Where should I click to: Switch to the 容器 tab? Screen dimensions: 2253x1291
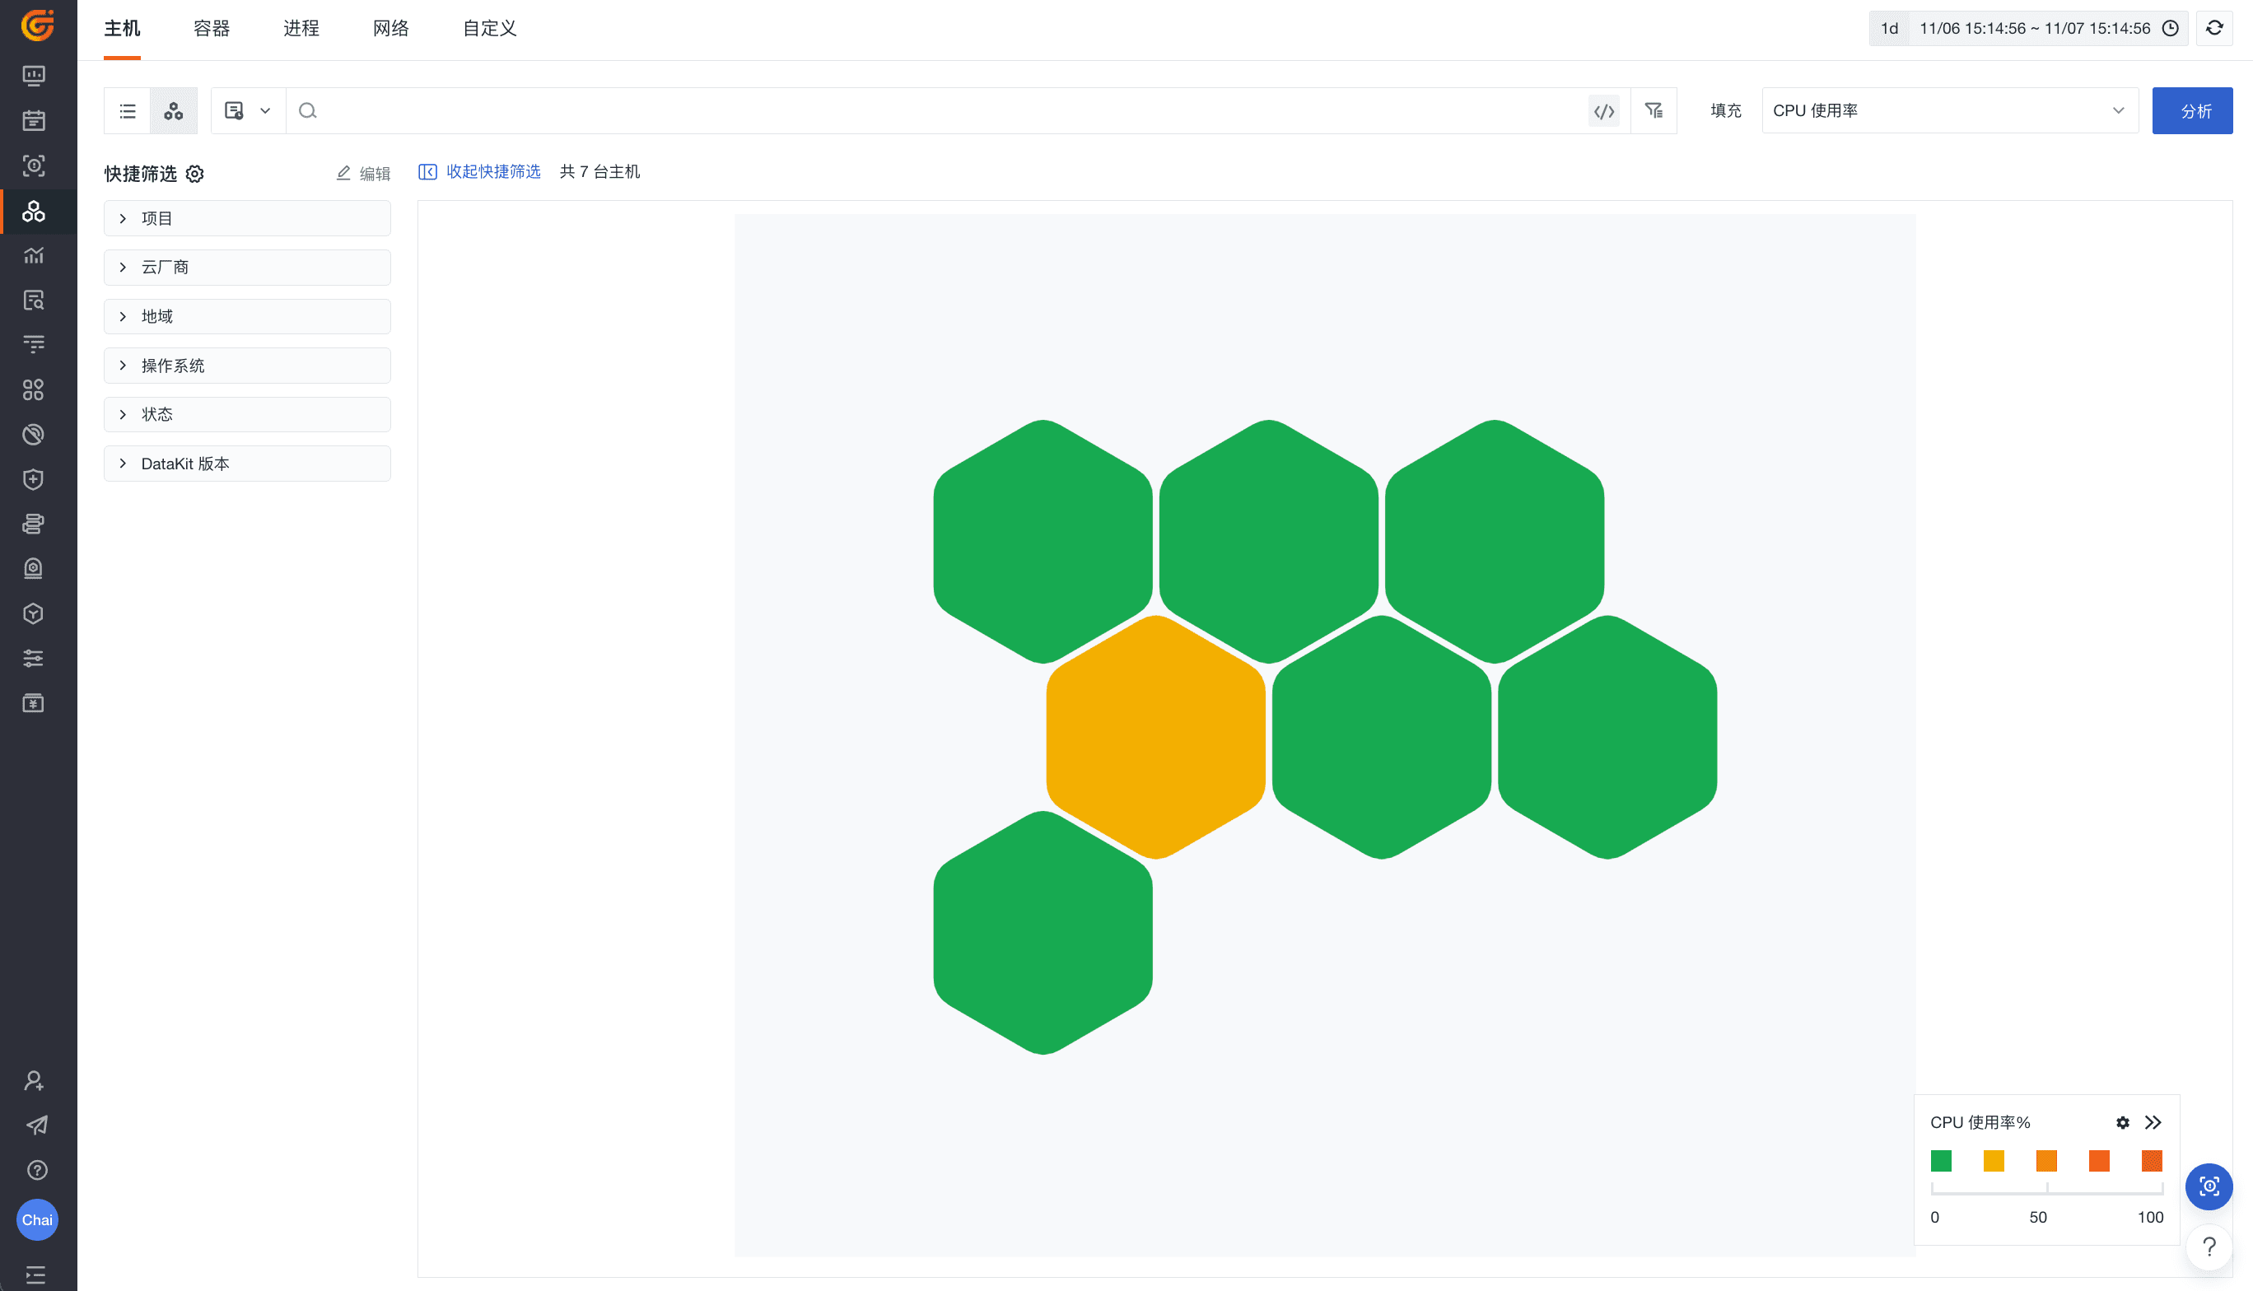[x=212, y=28]
